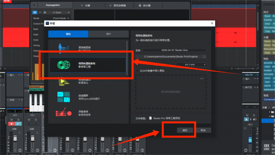Mute the second mixer channel
The height and width of the screenshot is (155, 275).
coord(29,120)
